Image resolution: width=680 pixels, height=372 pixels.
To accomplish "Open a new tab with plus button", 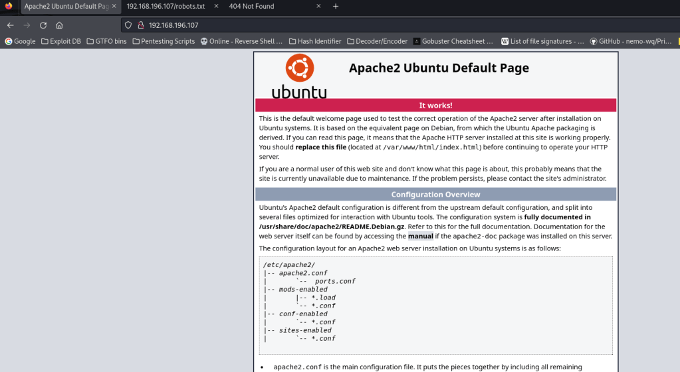I will pyautogui.click(x=336, y=6).
